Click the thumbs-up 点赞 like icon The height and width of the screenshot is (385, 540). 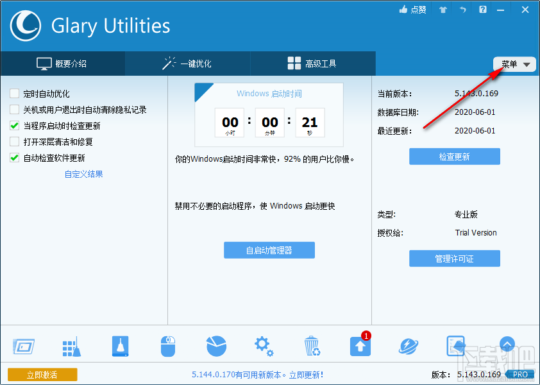pos(414,9)
